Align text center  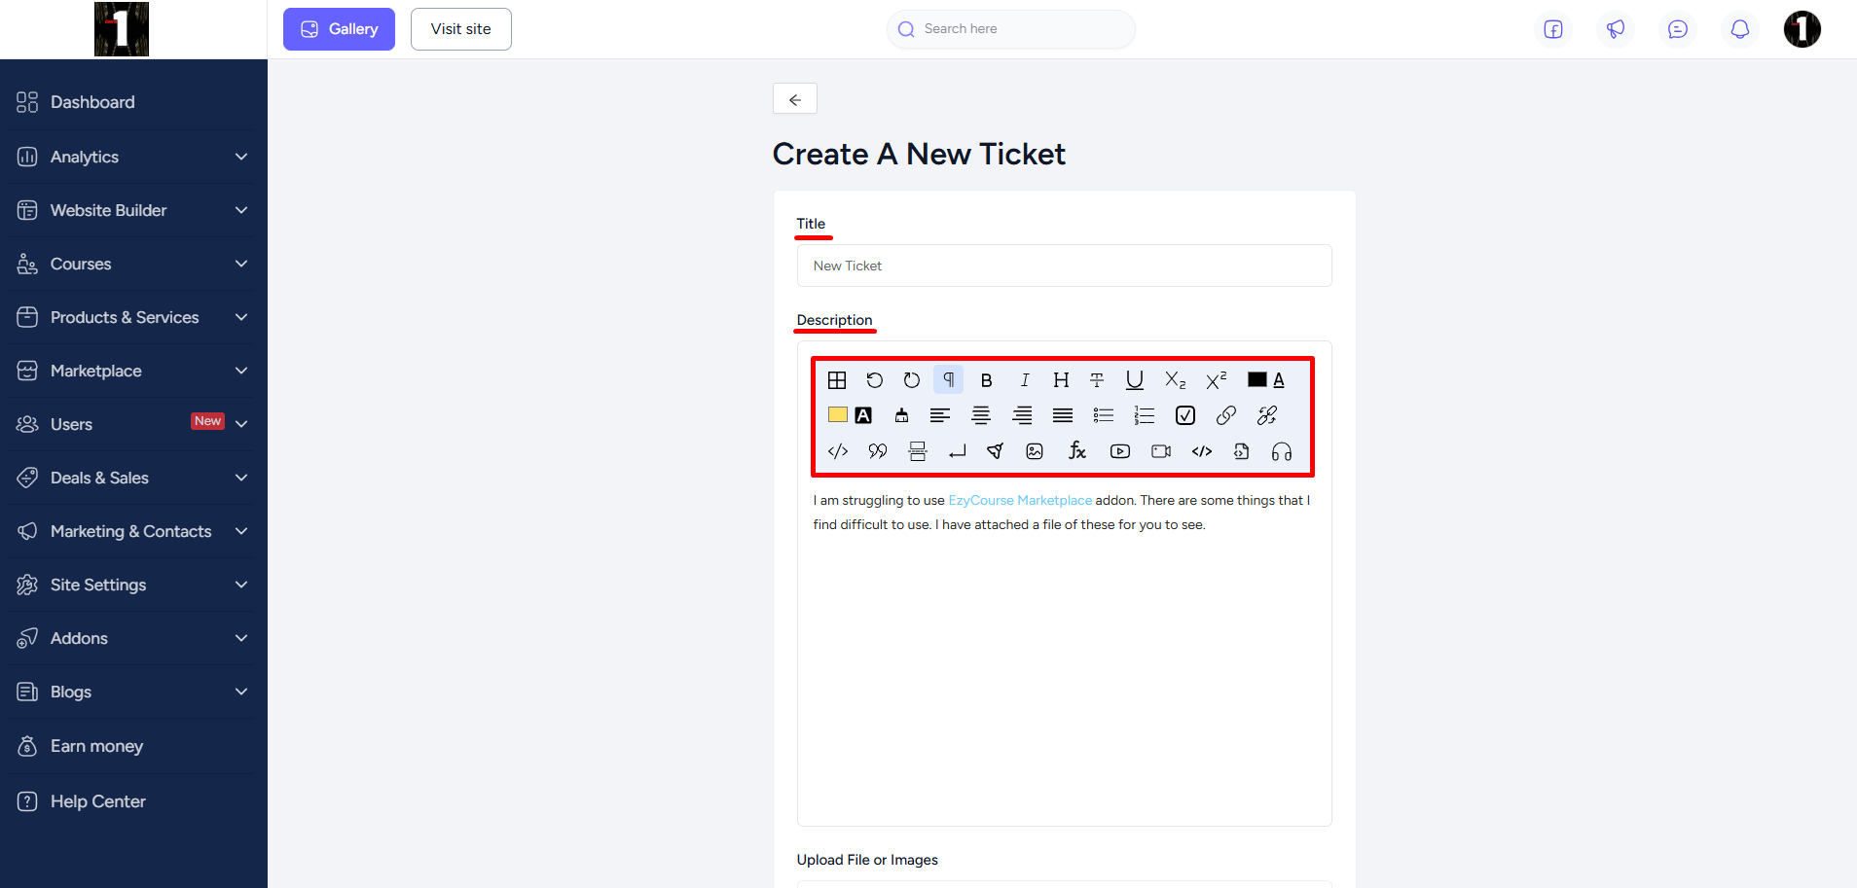tap(980, 416)
